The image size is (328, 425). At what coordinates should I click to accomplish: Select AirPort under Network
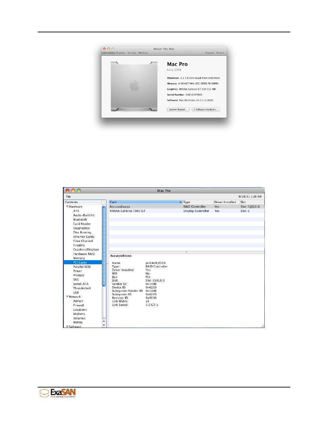pyautogui.click(x=78, y=301)
